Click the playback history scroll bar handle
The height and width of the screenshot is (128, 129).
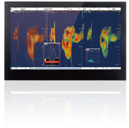(x=81, y=68)
